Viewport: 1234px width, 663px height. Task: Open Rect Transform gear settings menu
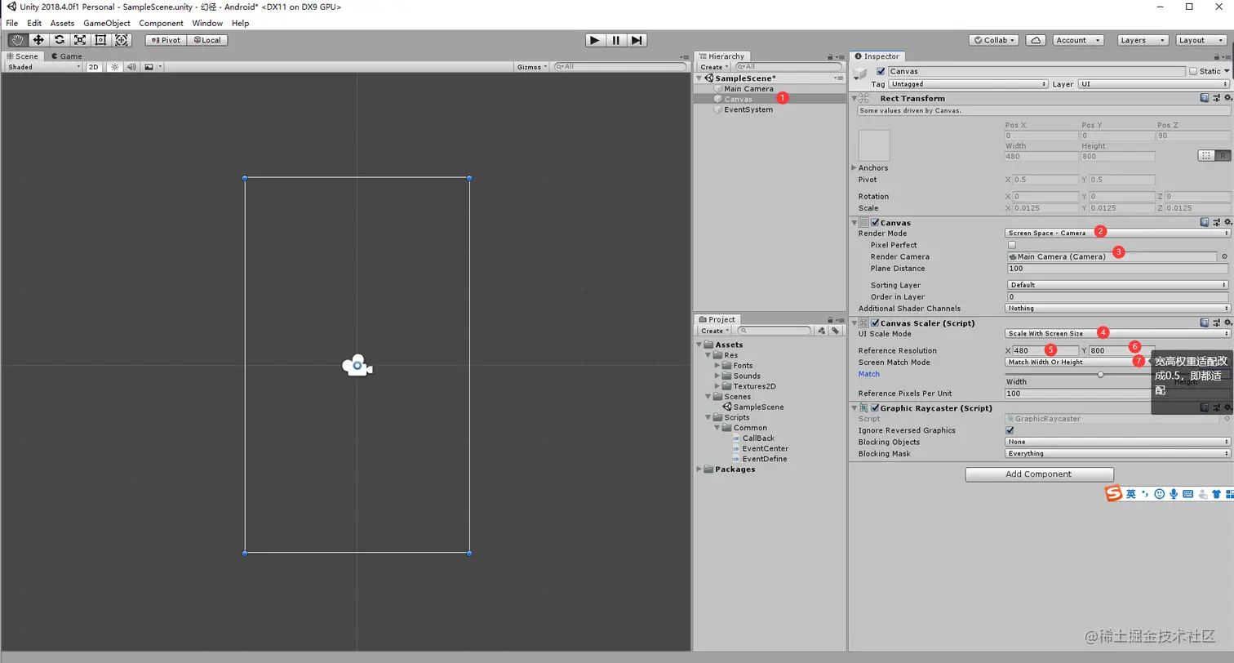tap(1227, 98)
